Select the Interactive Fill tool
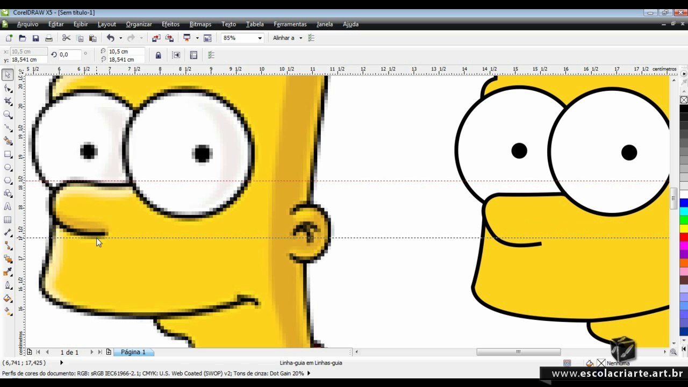 (8, 311)
